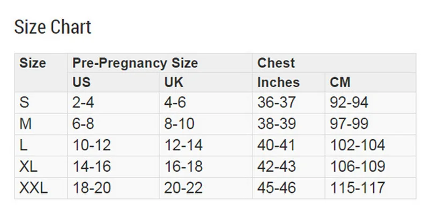Click the Inches sub-header cell
The image size is (429, 214).
278,82
